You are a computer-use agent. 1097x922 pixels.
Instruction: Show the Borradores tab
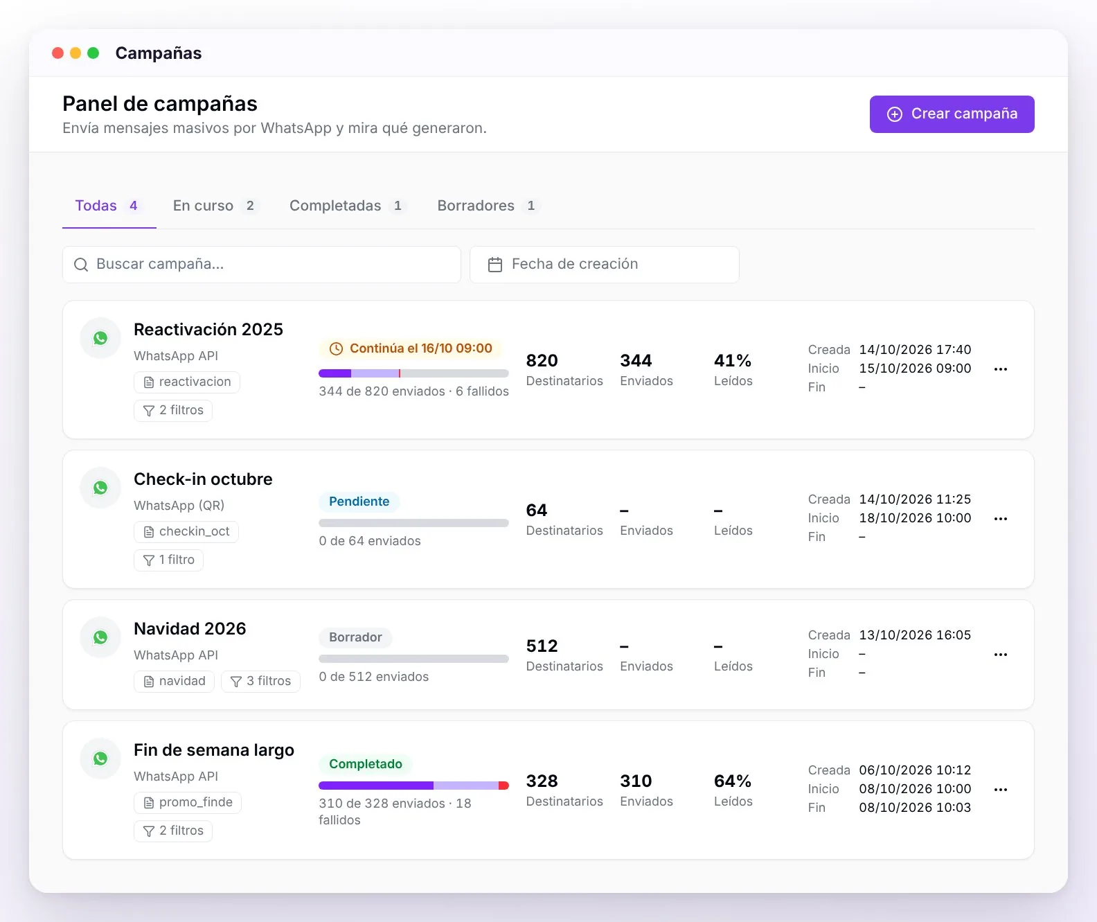tap(488, 206)
